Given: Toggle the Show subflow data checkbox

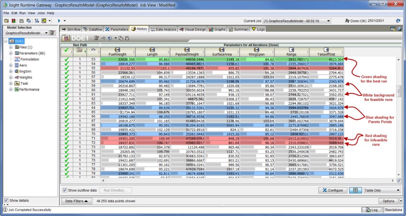Looking at the screenshot, I should [x=65, y=190].
